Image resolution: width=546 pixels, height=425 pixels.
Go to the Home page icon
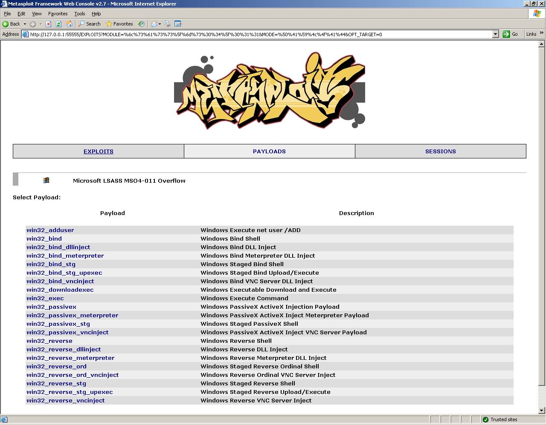[69, 24]
